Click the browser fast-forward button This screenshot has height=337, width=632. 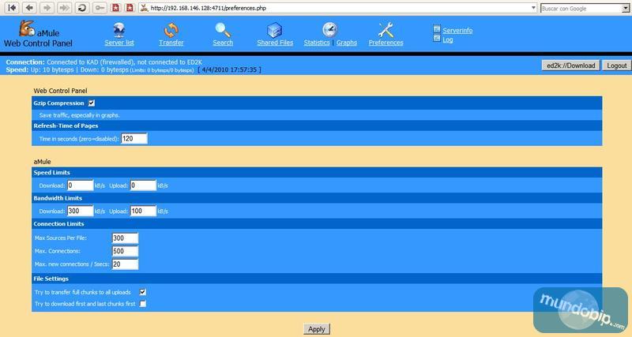[64, 8]
